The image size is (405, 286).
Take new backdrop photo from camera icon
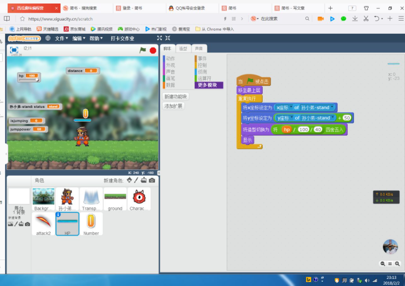coord(27,224)
